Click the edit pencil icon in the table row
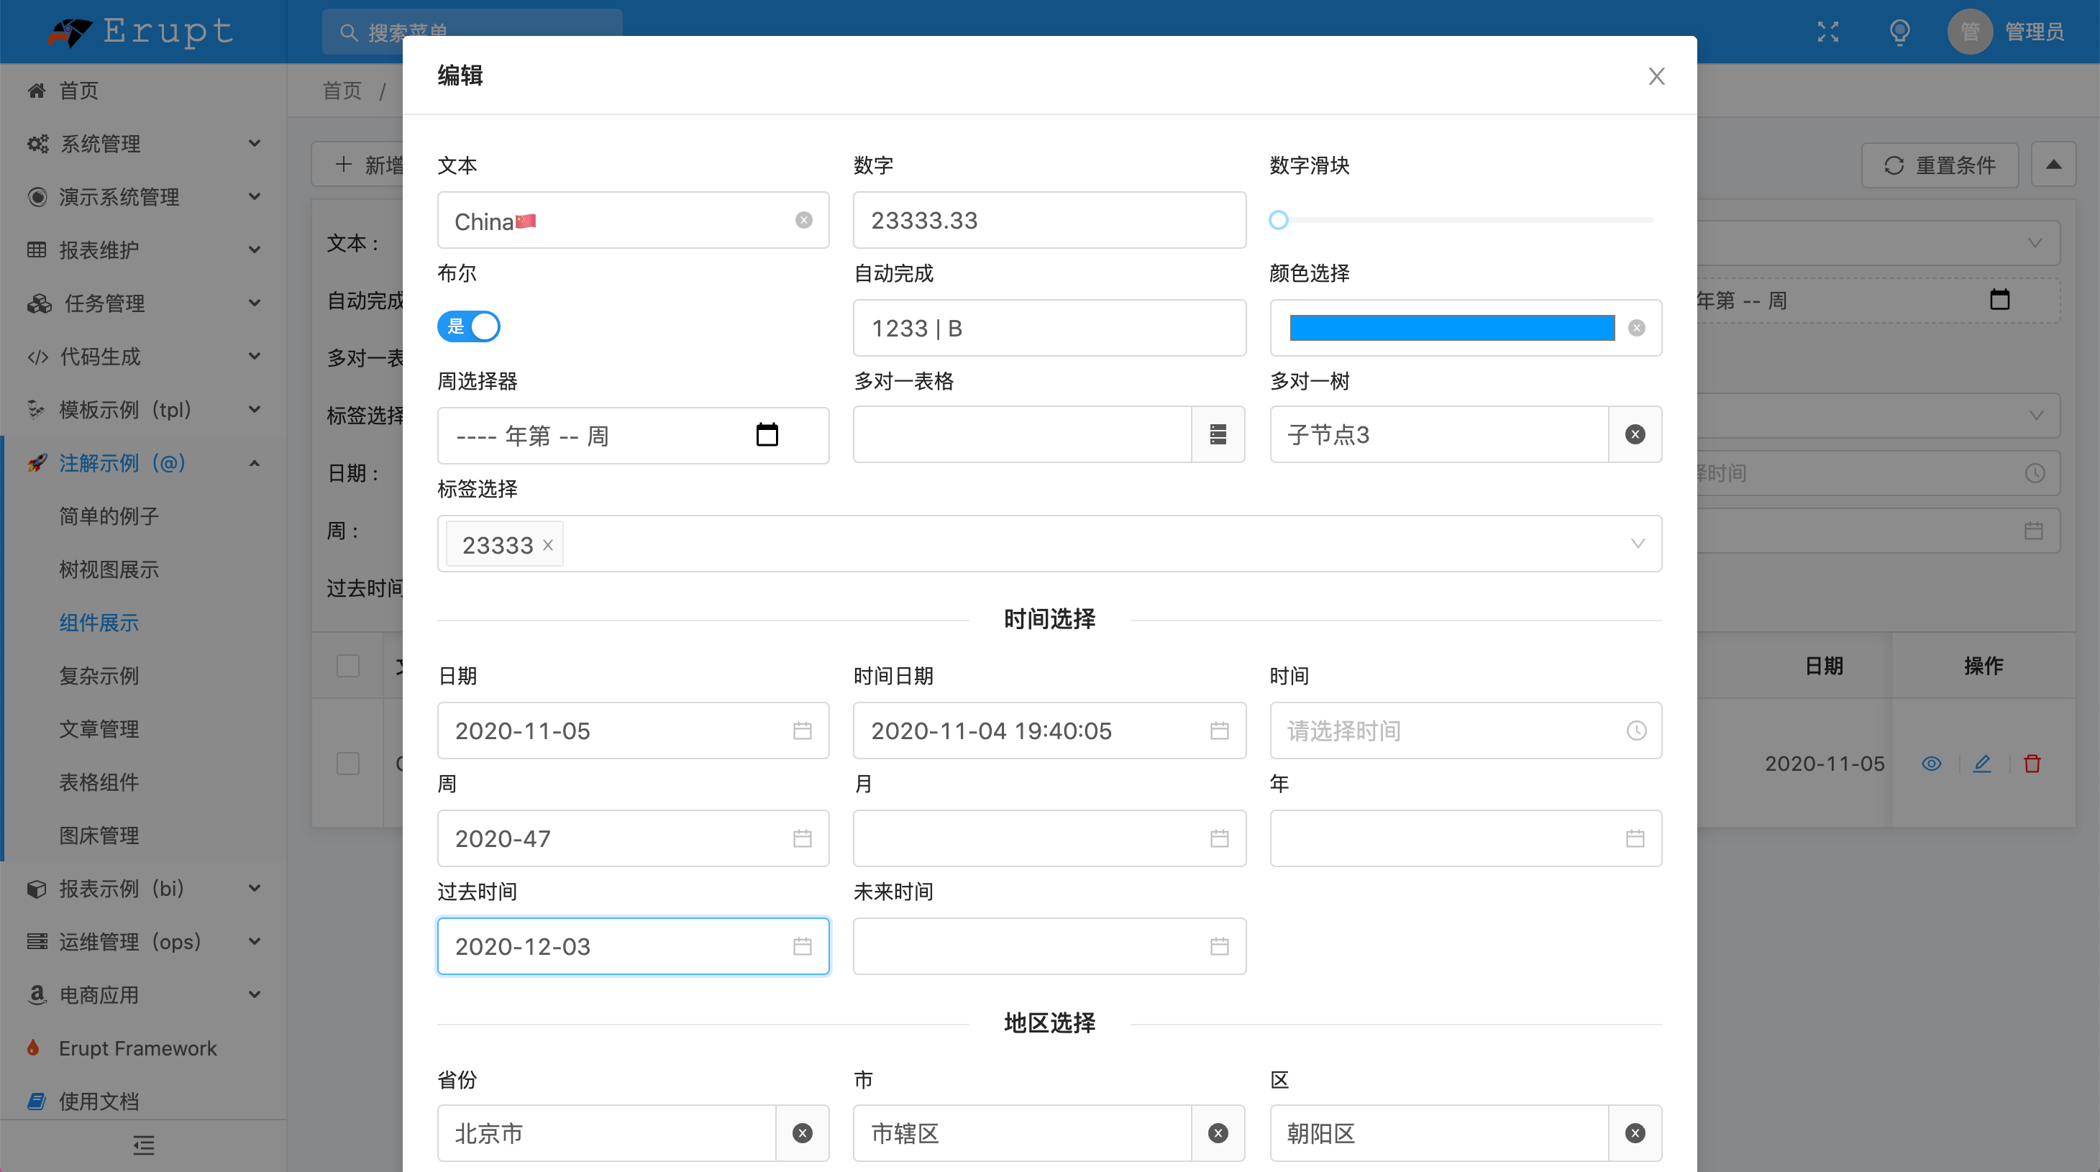This screenshot has width=2100, height=1172. point(1983,764)
